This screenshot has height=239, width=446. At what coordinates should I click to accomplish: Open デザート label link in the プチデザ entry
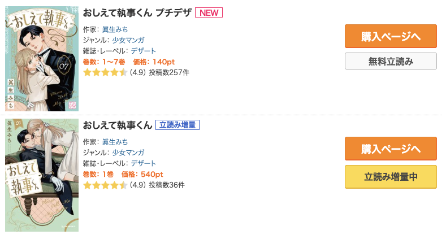click(x=144, y=50)
